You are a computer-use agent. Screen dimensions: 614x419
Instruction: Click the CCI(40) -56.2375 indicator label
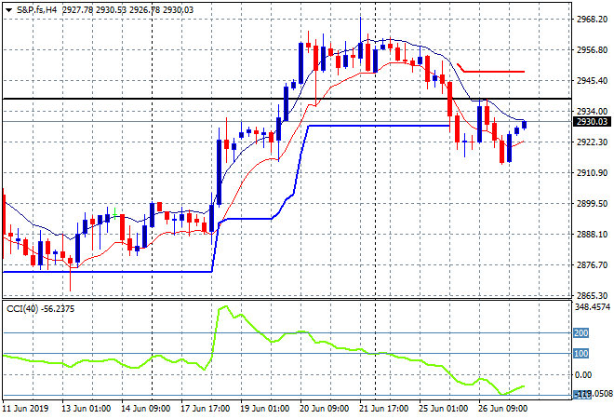tap(40, 309)
